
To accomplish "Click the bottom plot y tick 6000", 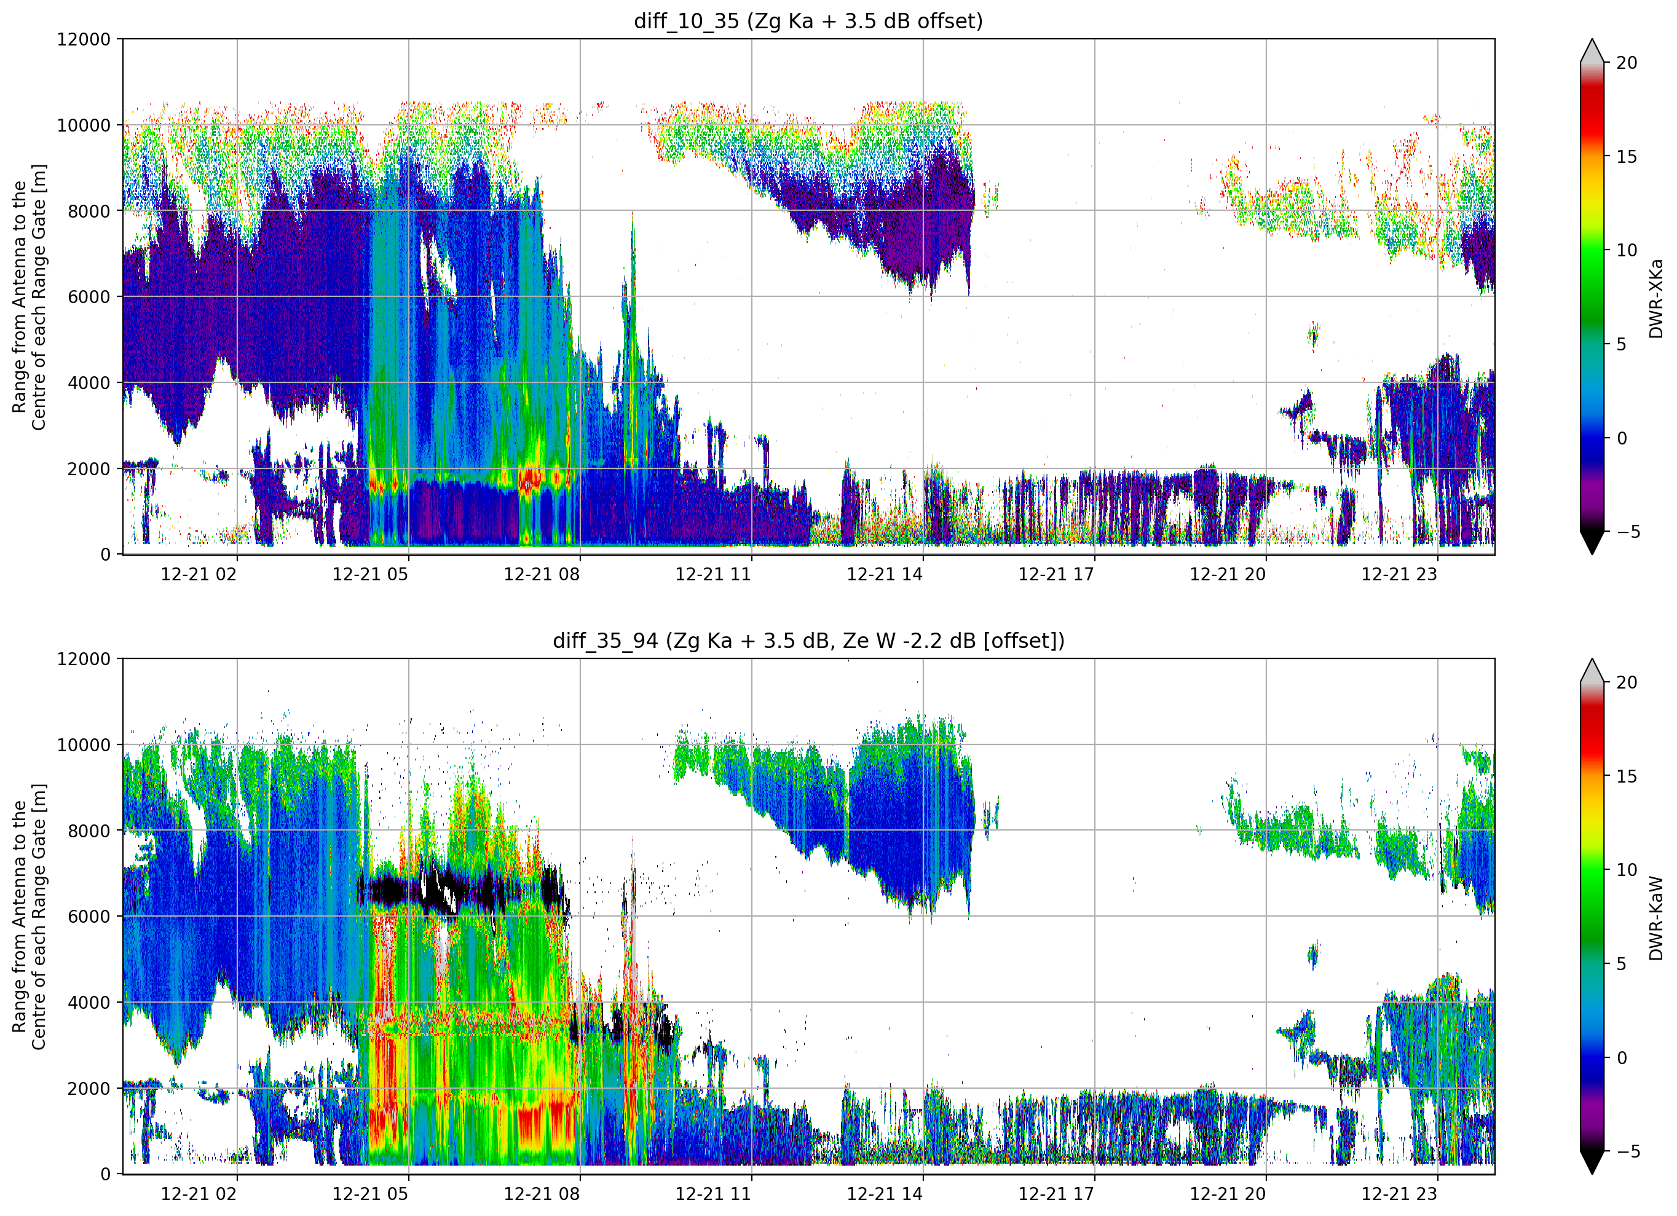I will [x=89, y=917].
